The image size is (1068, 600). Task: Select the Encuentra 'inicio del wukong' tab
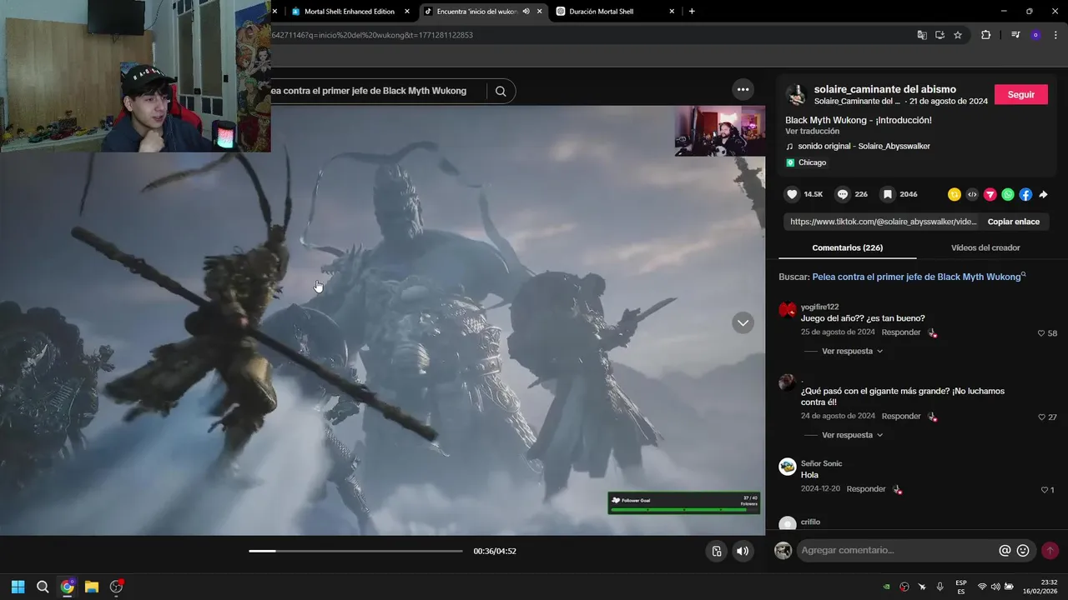(x=477, y=12)
